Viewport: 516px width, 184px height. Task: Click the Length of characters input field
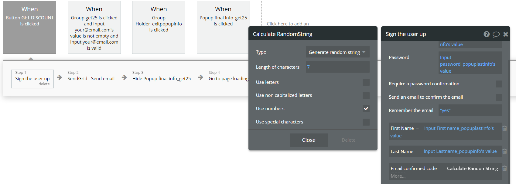point(337,67)
